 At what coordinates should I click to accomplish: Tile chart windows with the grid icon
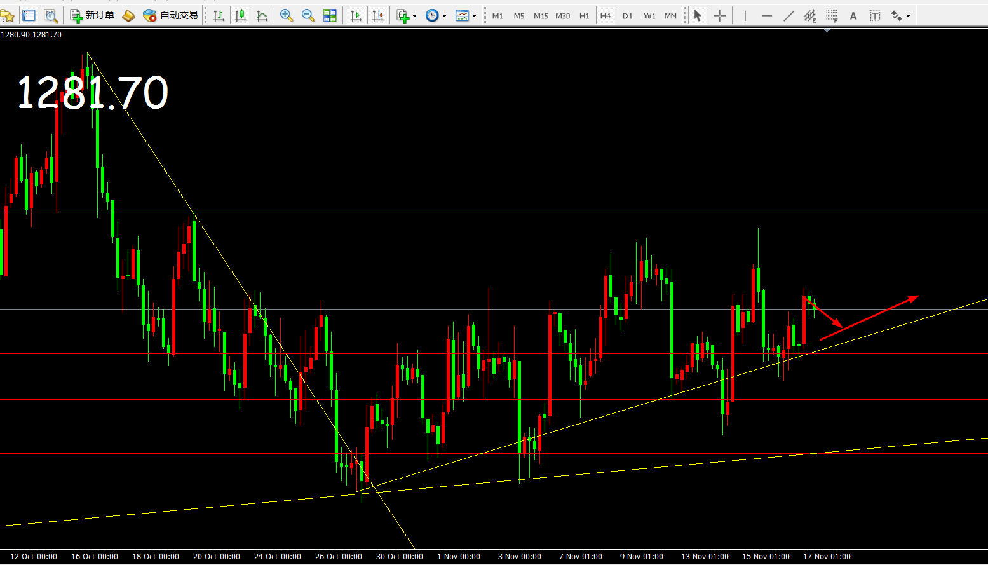[330, 16]
